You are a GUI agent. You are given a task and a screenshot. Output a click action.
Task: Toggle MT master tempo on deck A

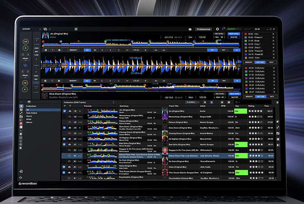[212, 50]
